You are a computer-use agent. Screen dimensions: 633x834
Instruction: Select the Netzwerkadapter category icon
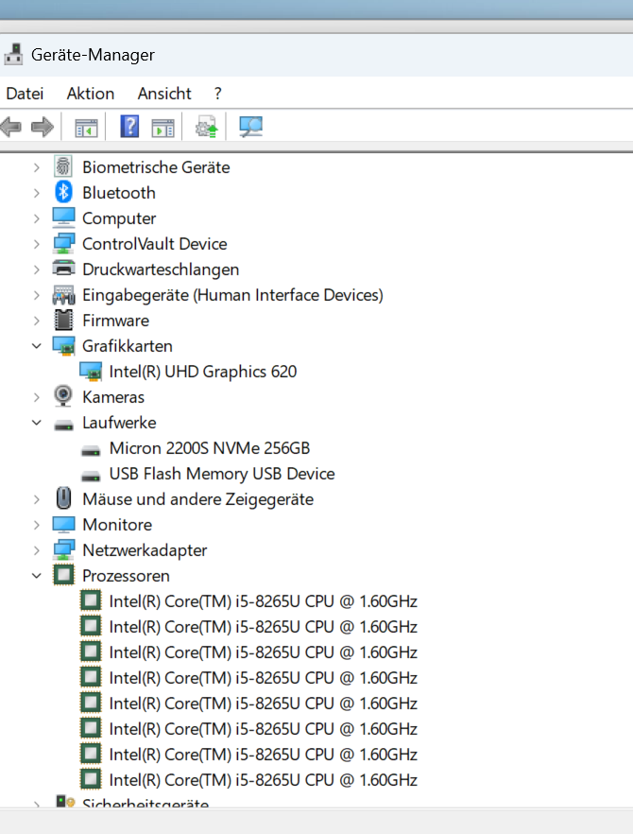(64, 549)
